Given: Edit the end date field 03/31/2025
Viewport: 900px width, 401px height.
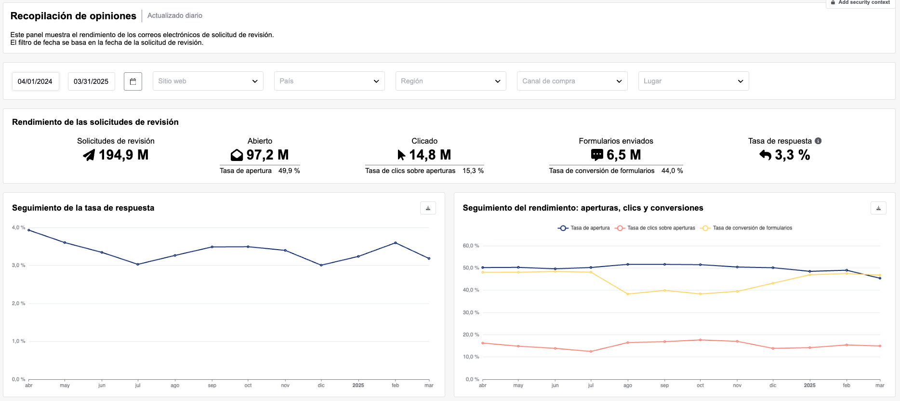Looking at the screenshot, I should 91,81.
